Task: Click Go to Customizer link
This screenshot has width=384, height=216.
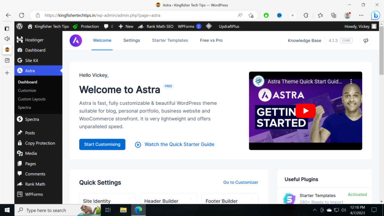Action: click(x=240, y=182)
